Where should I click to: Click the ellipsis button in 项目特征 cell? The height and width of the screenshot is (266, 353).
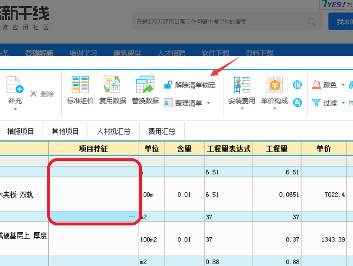(x=132, y=217)
